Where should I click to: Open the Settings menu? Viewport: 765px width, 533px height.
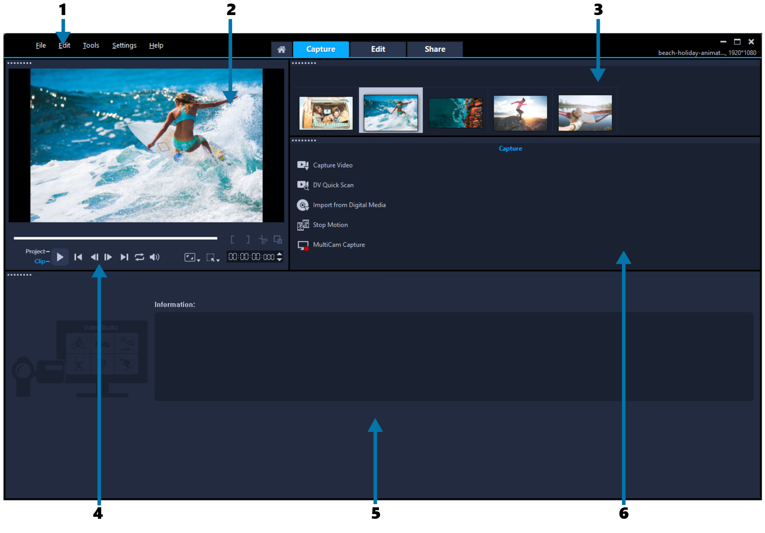(124, 45)
